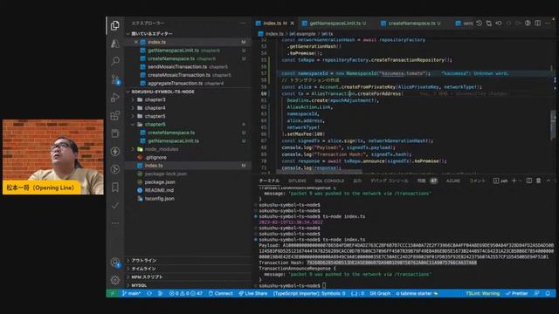The height and width of the screenshot is (314, 559).
Task: Expand the chapter3 folder
Action: point(133,99)
